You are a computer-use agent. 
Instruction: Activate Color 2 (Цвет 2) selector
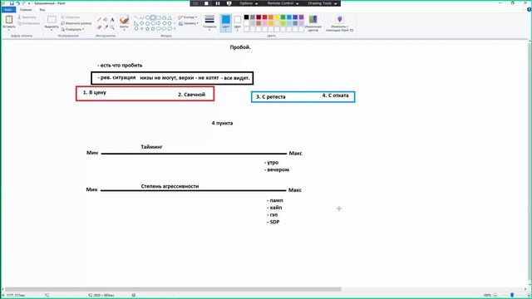(x=238, y=22)
